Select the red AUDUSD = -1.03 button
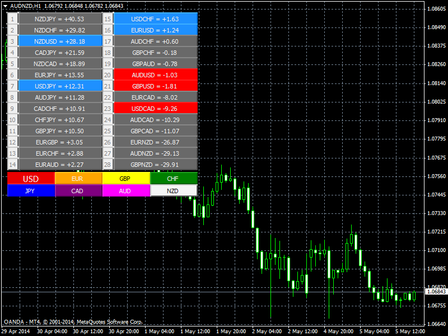 pos(155,74)
